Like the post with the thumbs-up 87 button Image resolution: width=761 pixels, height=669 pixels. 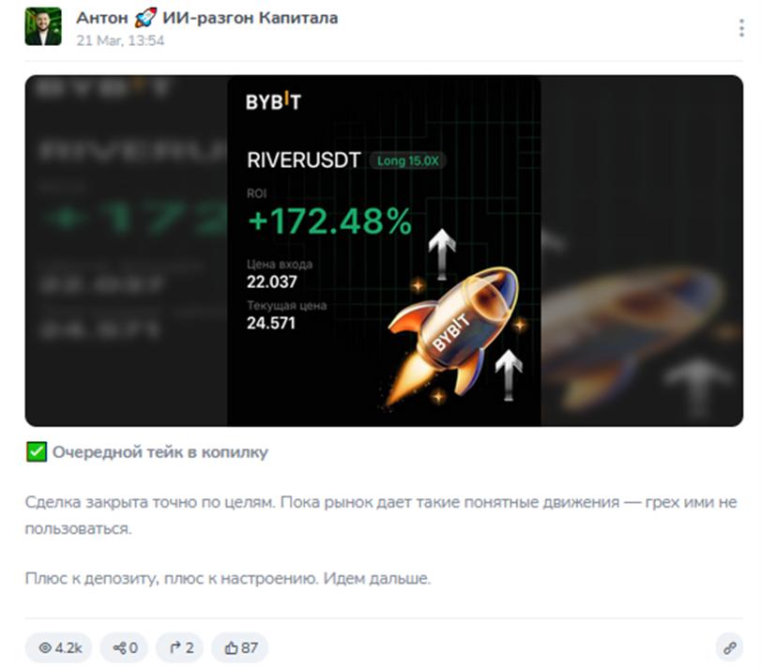[240, 647]
